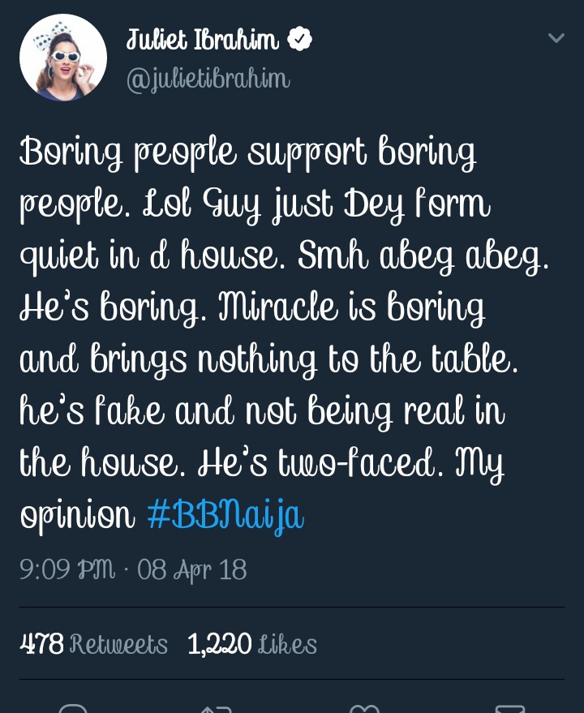
Task: Click the 9:09 PM timestamp
Action: click(68, 569)
